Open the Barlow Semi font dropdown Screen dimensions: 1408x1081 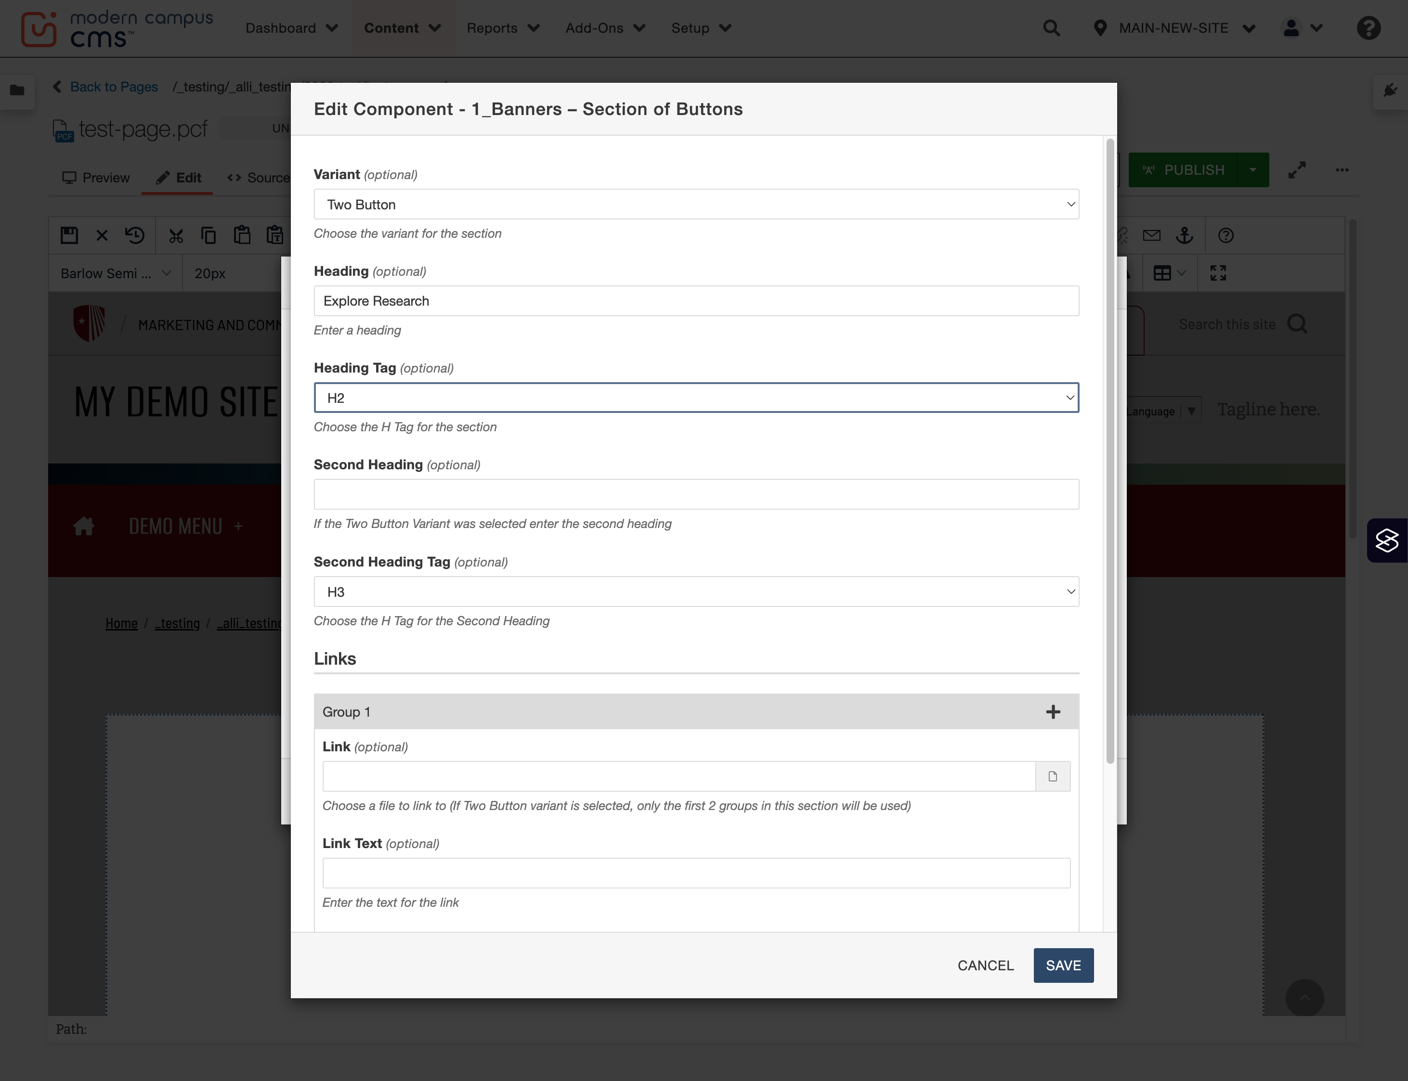tap(116, 273)
